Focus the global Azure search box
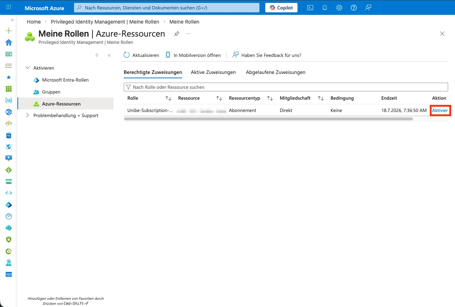Image resolution: width=455 pixels, height=307 pixels. coord(167,8)
